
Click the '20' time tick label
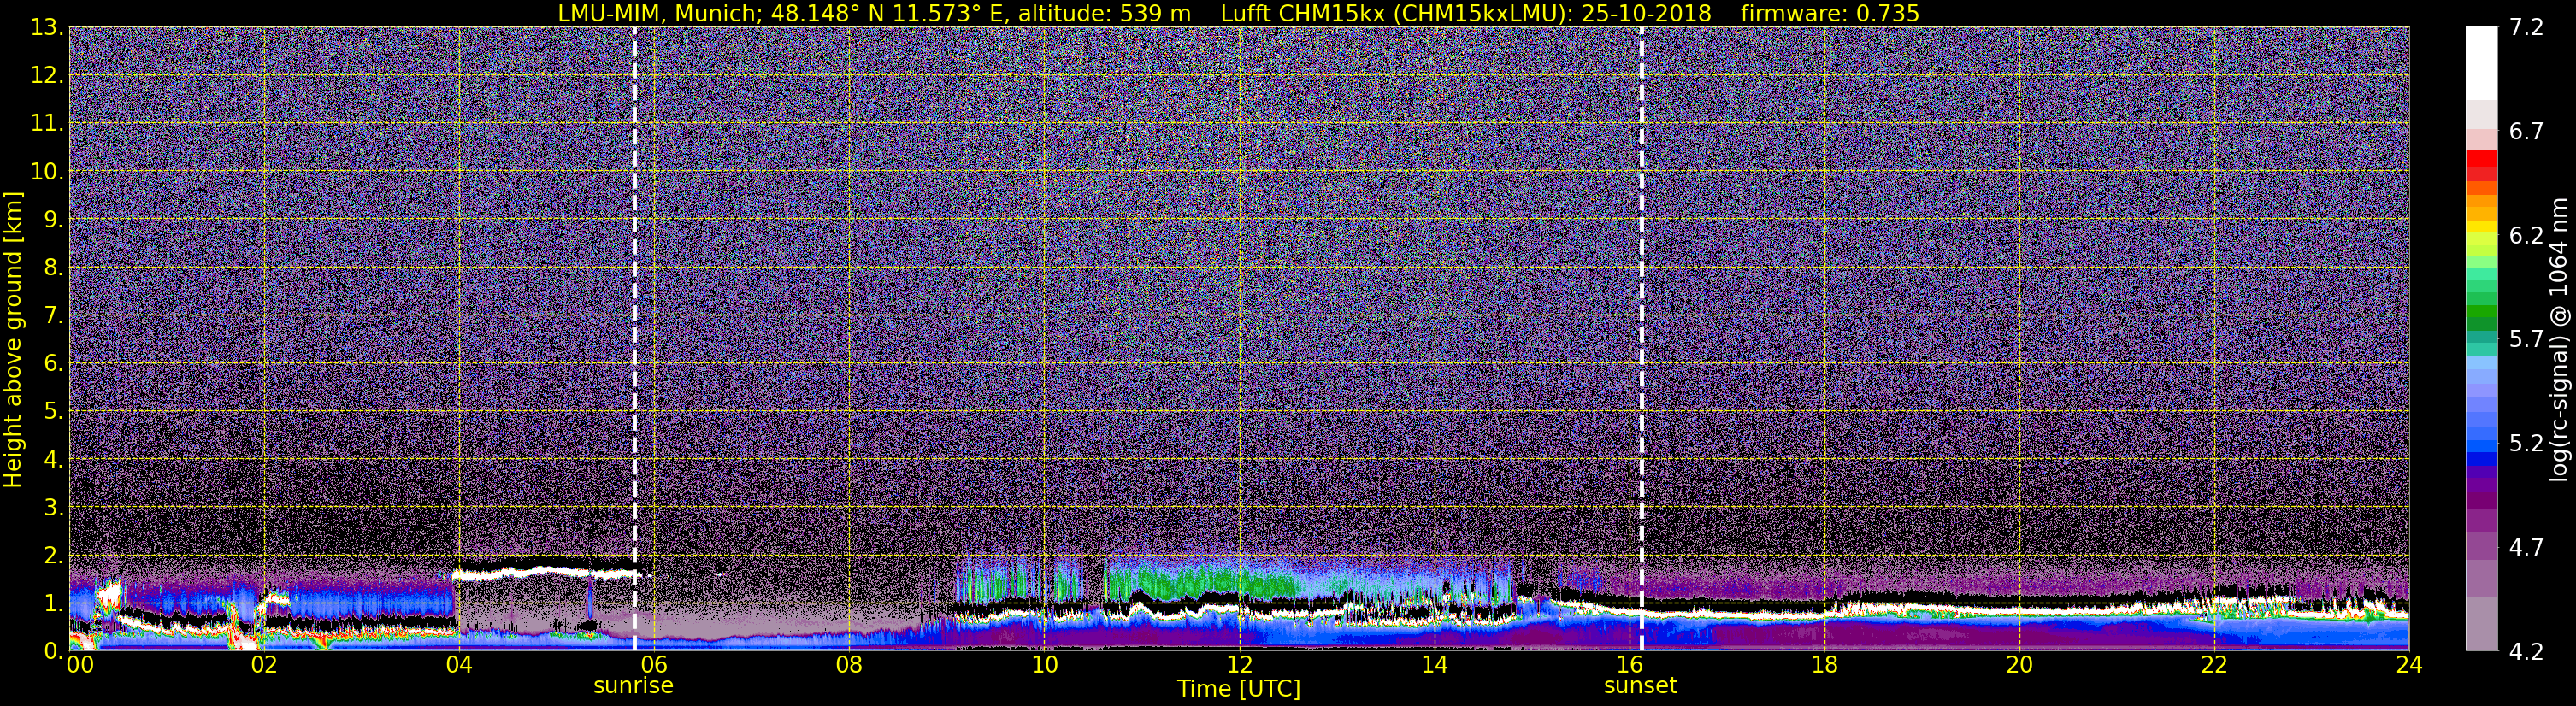2019,665
